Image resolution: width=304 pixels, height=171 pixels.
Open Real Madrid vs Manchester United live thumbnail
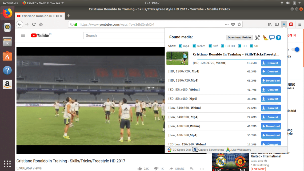[230, 162]
